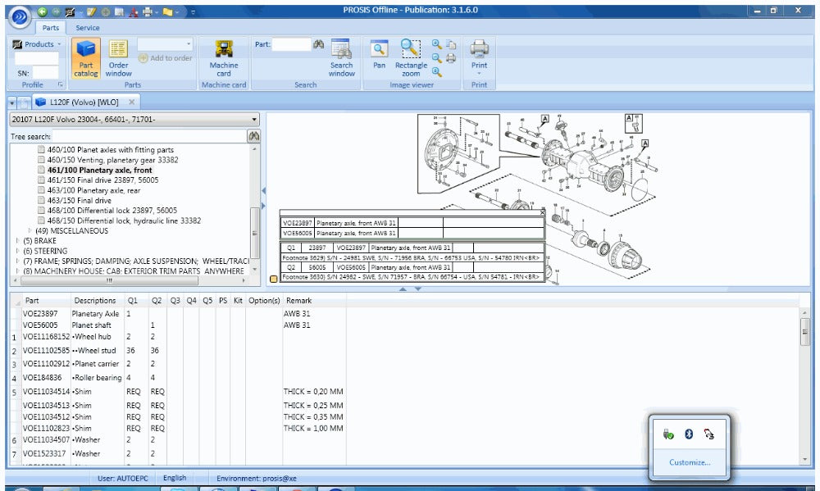Expand the (6) STEERING tree node

coord(18,251)
